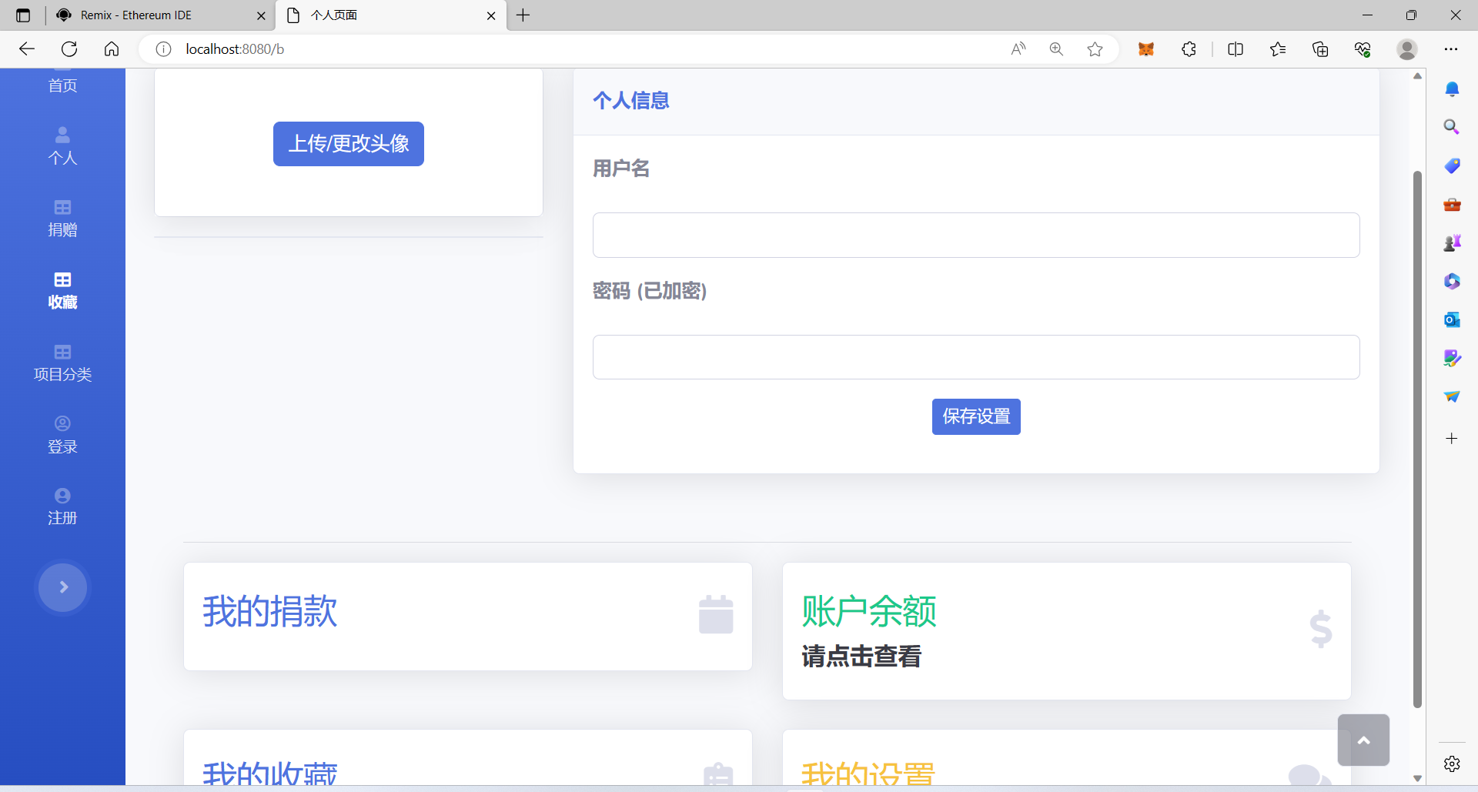Viewport: 1478px width, 792px height.
Task: Click the calendar icon in 我的捐款 card
Action: [x=716, y=614]
